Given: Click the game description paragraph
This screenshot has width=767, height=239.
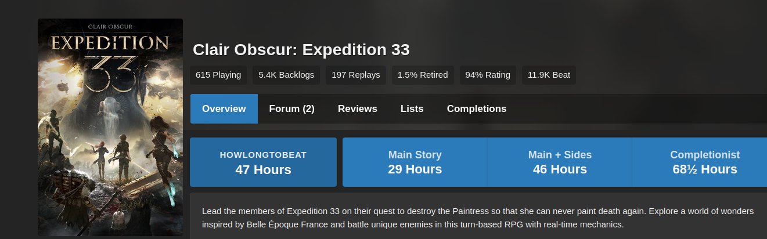Looking at the screenshot, I should pos(477,217).
